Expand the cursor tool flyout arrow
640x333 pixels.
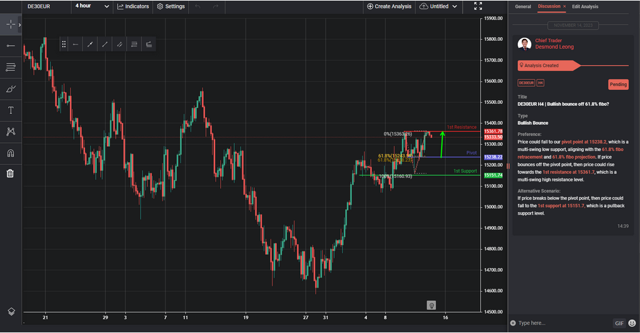point(20,25)
